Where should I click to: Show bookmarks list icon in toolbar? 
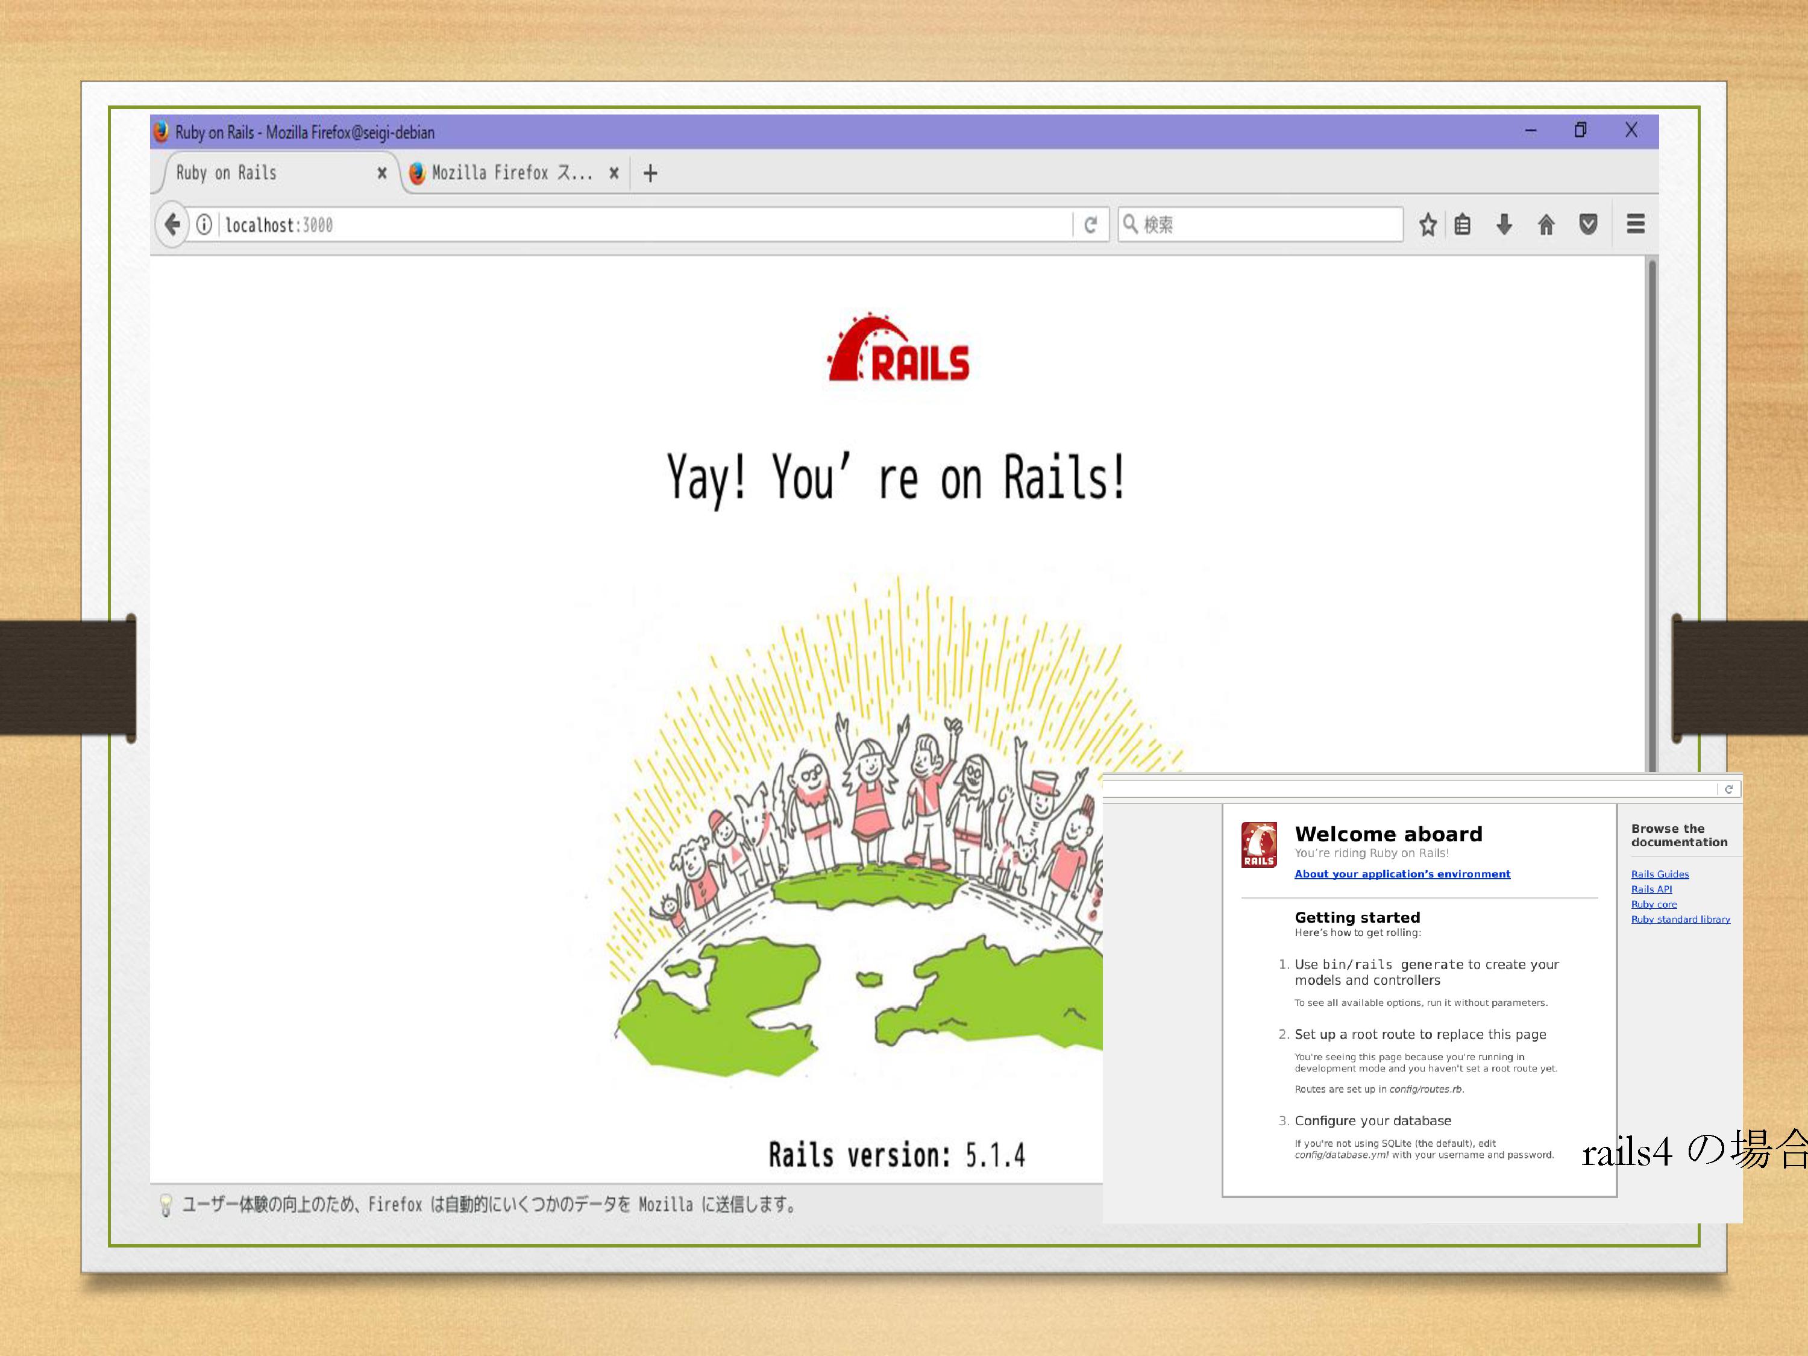[1463, 225]
